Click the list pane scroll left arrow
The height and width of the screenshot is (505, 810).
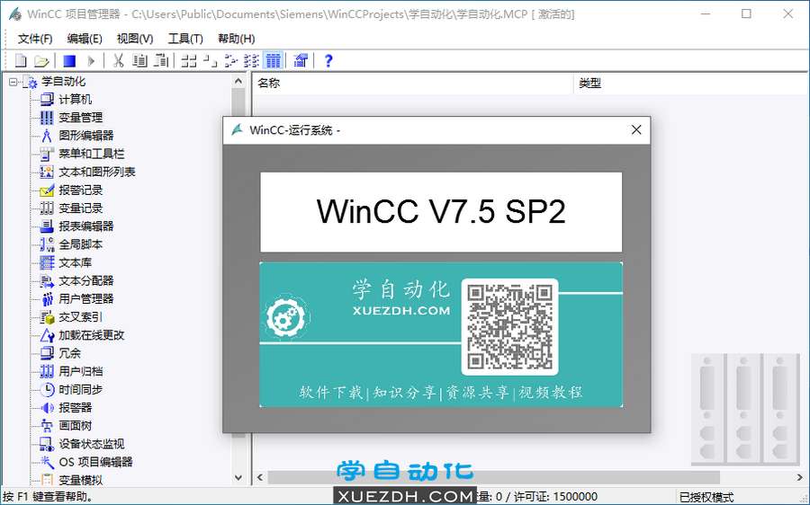[260, 478]
